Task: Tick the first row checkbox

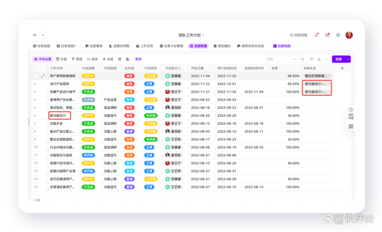Action: click(35, 76)
